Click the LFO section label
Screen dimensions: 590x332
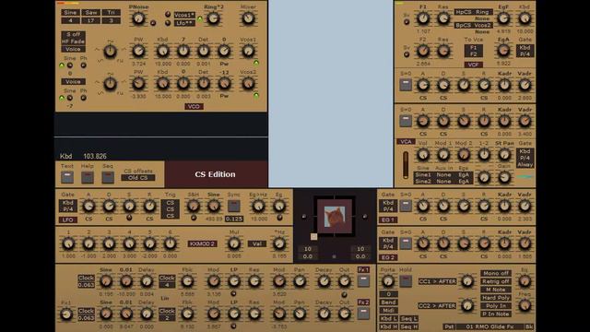coord(67,219)
